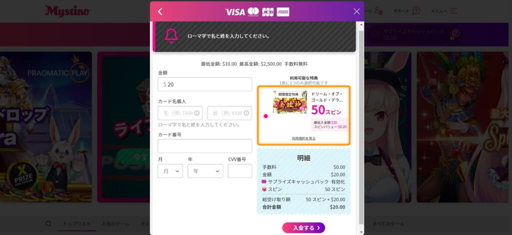The image size is (512, 235).
Task: Open the year dropdown
Action: tap(205, 171)
